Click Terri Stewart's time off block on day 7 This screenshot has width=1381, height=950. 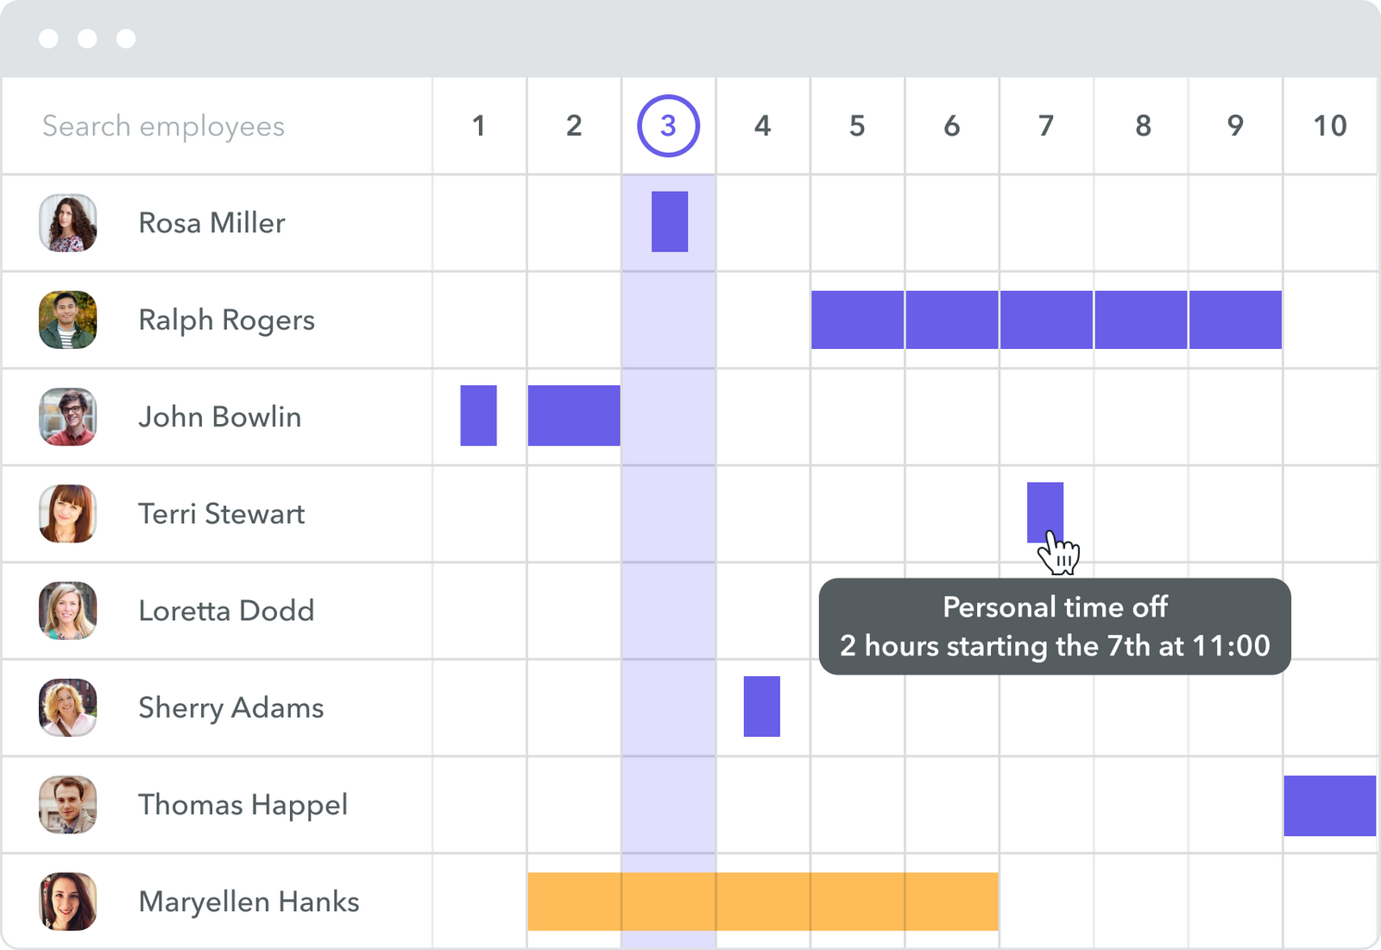point(1044,510)
